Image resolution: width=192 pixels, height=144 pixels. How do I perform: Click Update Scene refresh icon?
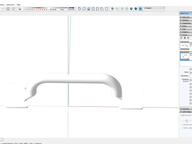point(181,38)
